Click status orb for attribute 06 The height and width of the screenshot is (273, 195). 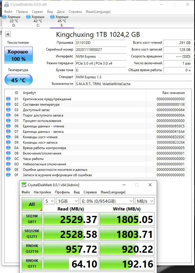pos(8,126)
